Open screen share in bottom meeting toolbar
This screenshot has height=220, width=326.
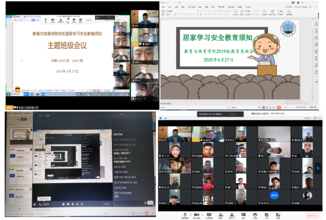(x=209, y=215)
